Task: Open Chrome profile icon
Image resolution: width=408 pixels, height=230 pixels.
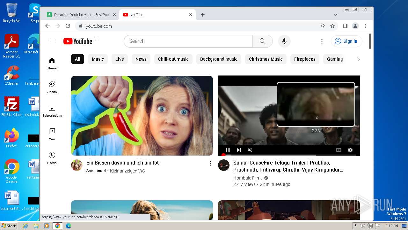Action: point(355,26)
